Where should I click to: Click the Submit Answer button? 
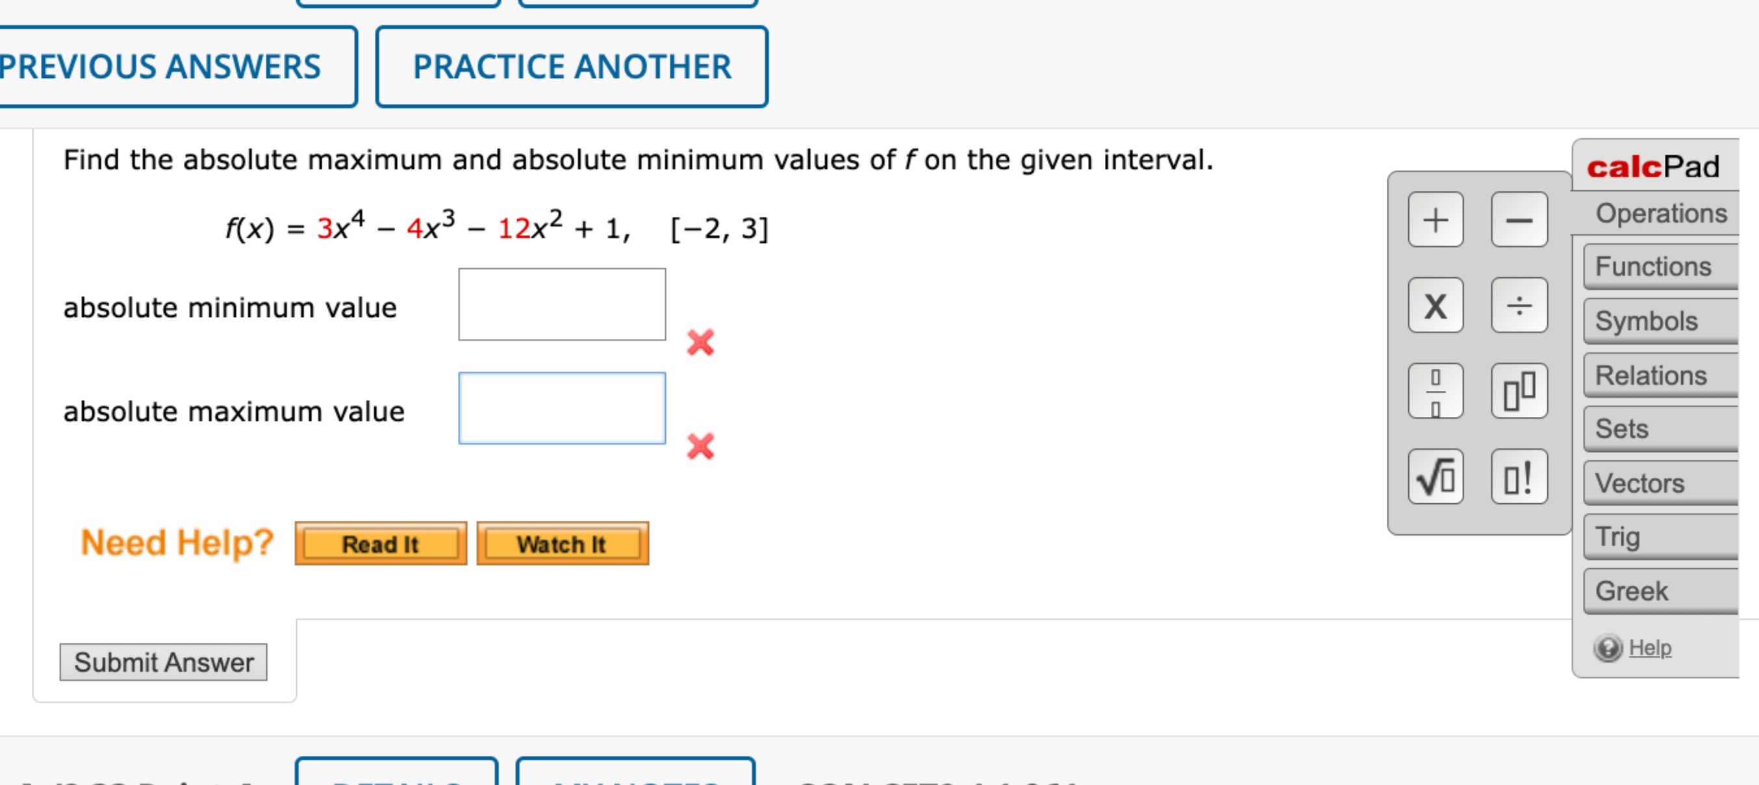click(x=163, y=662)
